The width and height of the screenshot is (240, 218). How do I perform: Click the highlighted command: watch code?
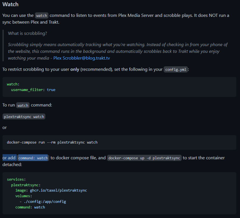(33, 158)
